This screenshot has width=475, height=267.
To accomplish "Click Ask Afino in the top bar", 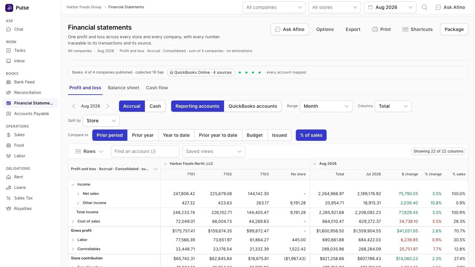I will pyautogui.click(x=450, y=7).
